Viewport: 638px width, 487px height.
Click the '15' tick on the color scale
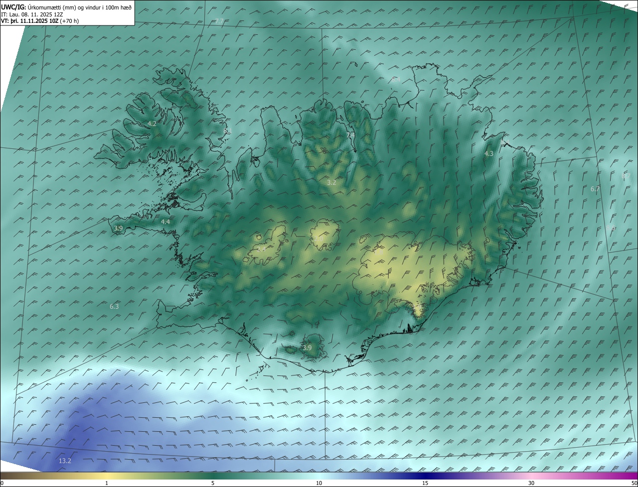(x=425, y=483)
